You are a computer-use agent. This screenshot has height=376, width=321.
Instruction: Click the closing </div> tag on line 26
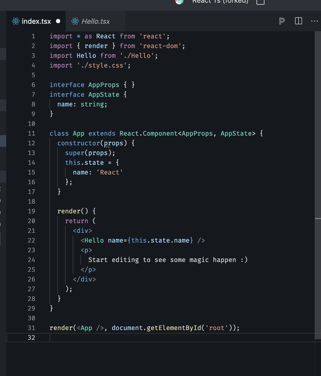pos(84,279)
